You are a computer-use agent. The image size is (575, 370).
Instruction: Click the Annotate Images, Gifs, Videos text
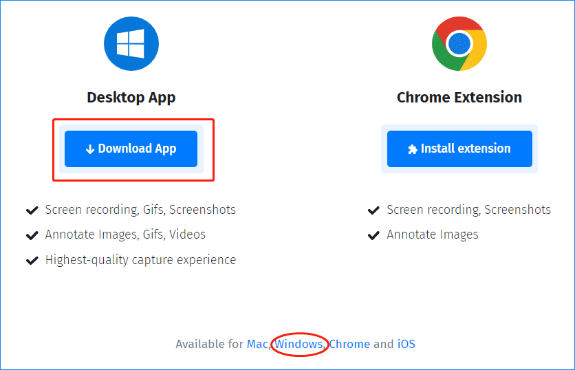[125, 235]
